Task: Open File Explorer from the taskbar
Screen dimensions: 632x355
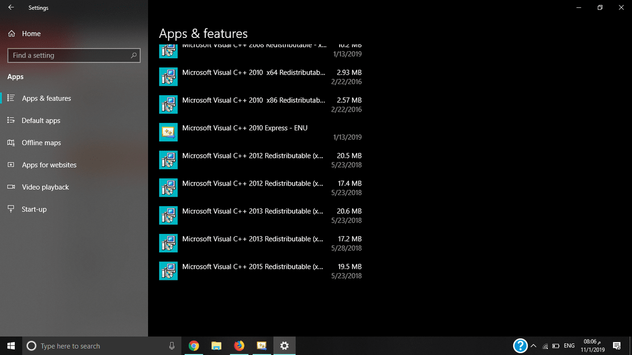Action: 216,346
